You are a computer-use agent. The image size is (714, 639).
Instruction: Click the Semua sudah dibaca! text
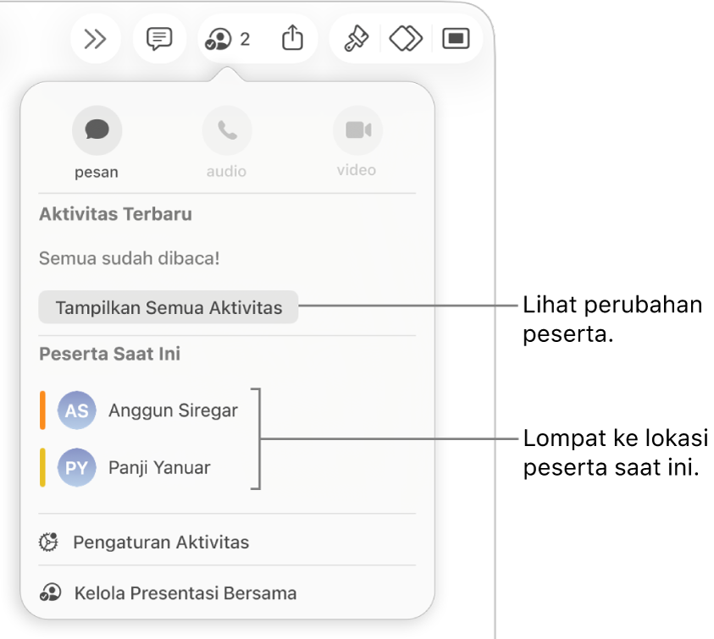(x=130, y=258)
